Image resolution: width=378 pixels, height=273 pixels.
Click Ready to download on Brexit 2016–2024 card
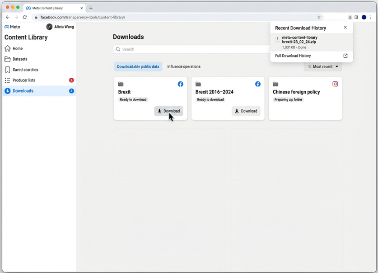pyautogui.click(x=210, y=99)
